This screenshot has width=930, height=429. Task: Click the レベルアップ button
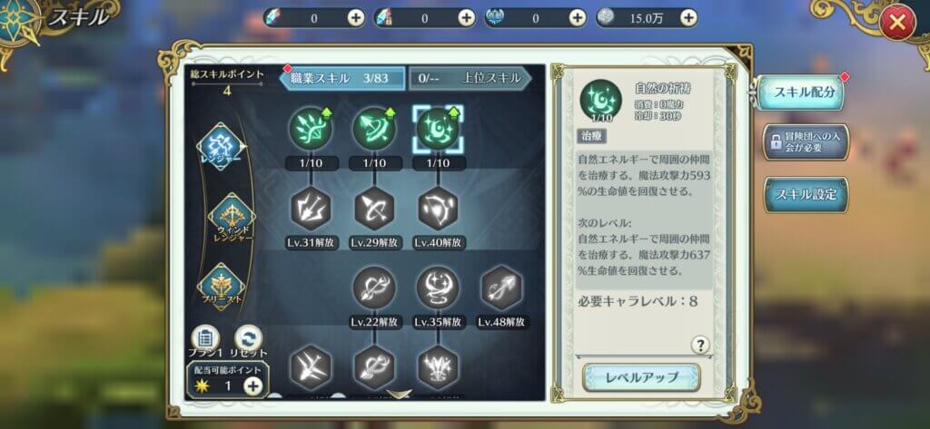641,377
